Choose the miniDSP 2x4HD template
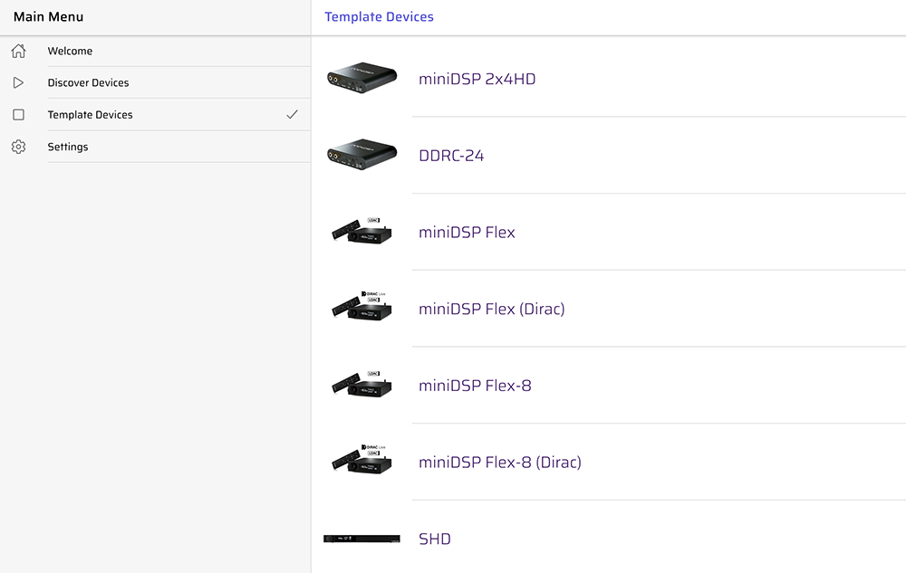Image resolution: width=906 pixels, height=573 pixels. click(x=477, y=79)
